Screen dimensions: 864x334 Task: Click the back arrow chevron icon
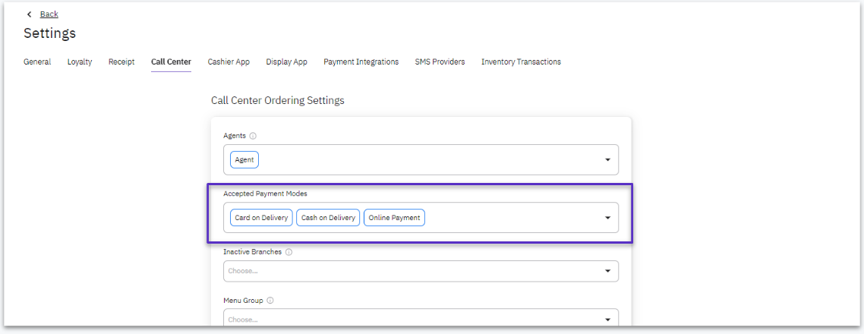pos(29,14)
